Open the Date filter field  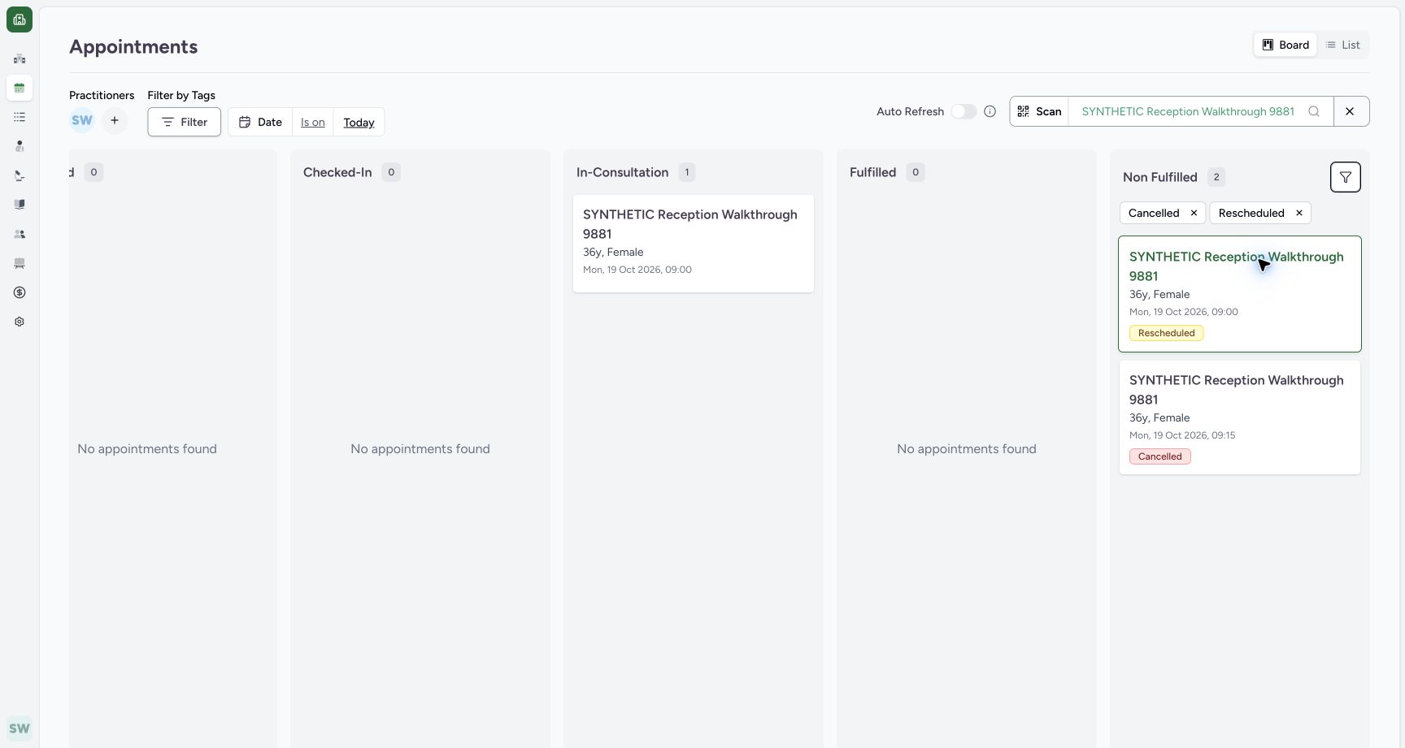260,122
